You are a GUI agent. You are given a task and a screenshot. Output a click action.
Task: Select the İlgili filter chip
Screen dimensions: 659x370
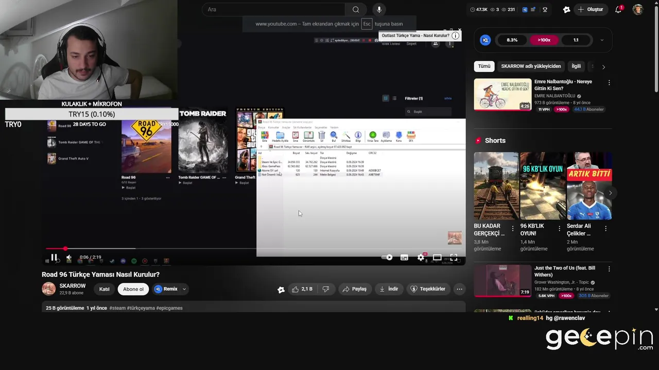[576, 66]
